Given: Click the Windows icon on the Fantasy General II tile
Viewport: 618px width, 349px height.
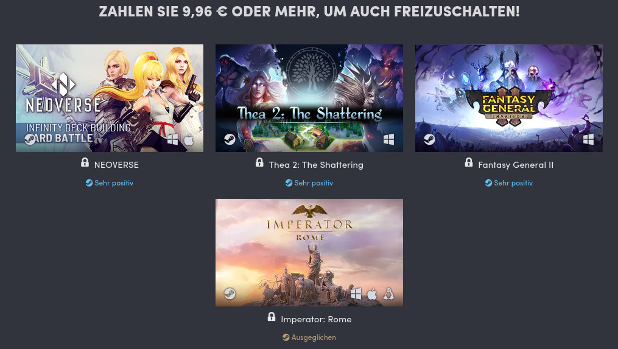Looking at the screenshot, I should coord(588,139).
